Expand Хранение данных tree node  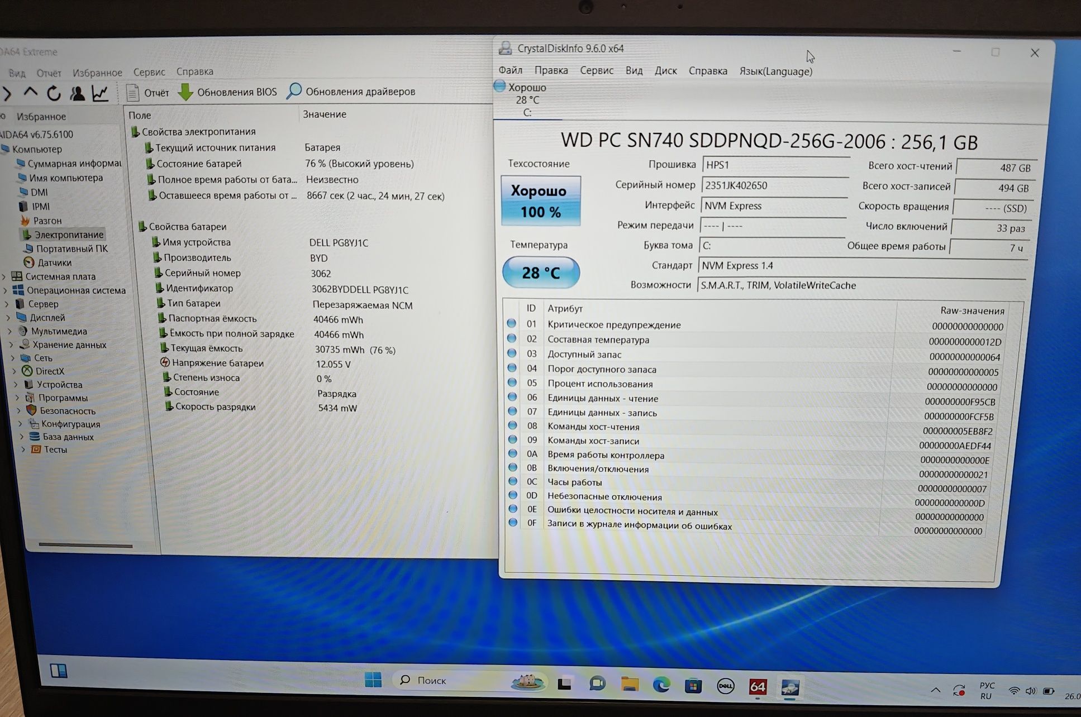(x=11, y=345)
